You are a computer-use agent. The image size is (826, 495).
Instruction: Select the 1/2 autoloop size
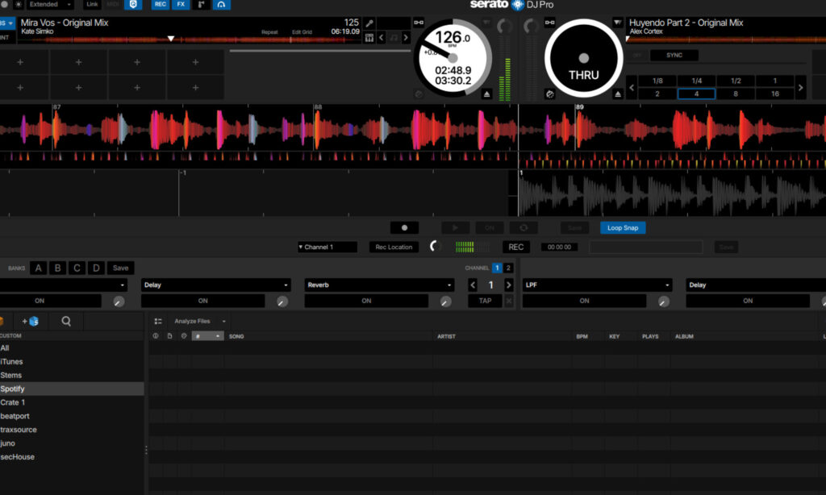coord(734,80)
